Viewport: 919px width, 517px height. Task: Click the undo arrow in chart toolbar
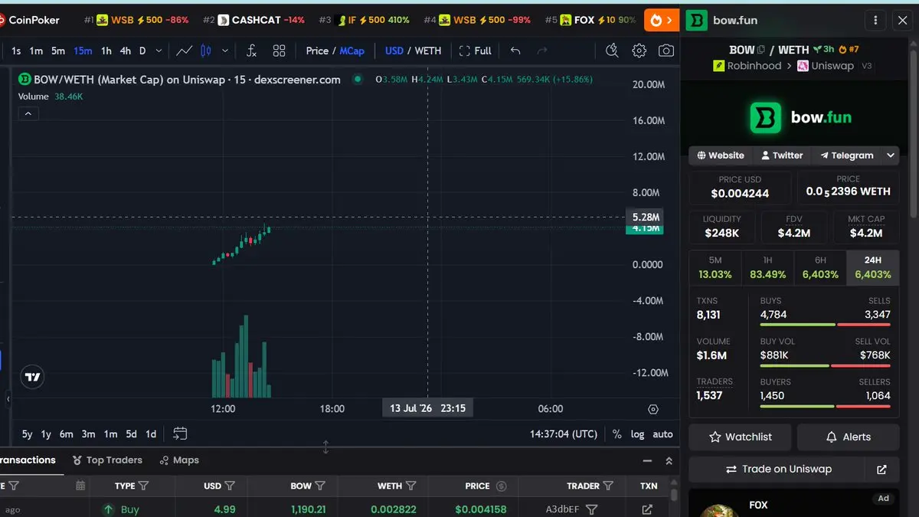pyautogui.click(x=515, y=51)
